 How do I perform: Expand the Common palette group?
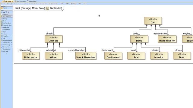point(6,15)
